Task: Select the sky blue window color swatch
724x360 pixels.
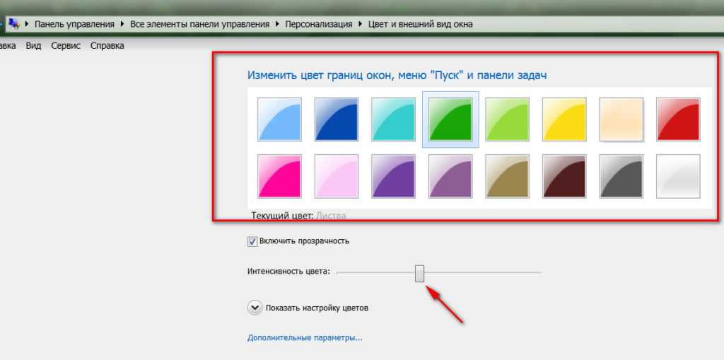Action: pyautogui.click(x=279, y=120)
